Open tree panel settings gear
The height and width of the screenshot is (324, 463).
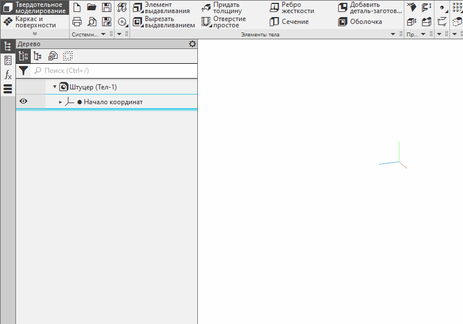pos(192,44)
